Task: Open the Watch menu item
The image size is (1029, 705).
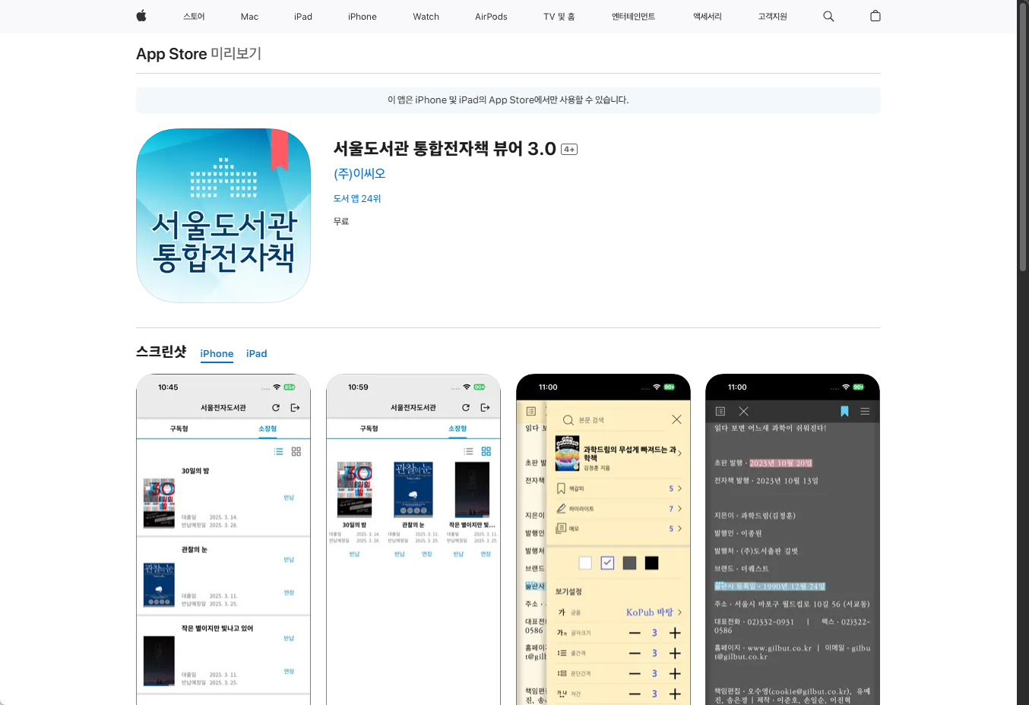Action: pyautogui.click(x=426, y=16)
